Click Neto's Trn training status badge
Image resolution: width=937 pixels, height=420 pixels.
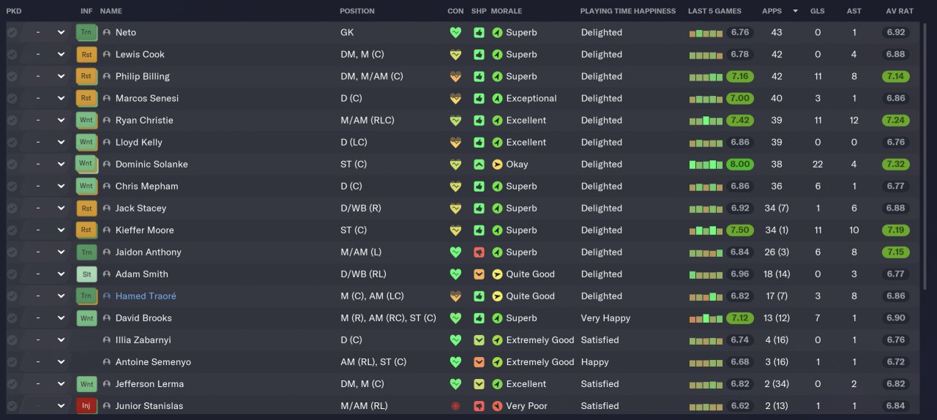86,33
